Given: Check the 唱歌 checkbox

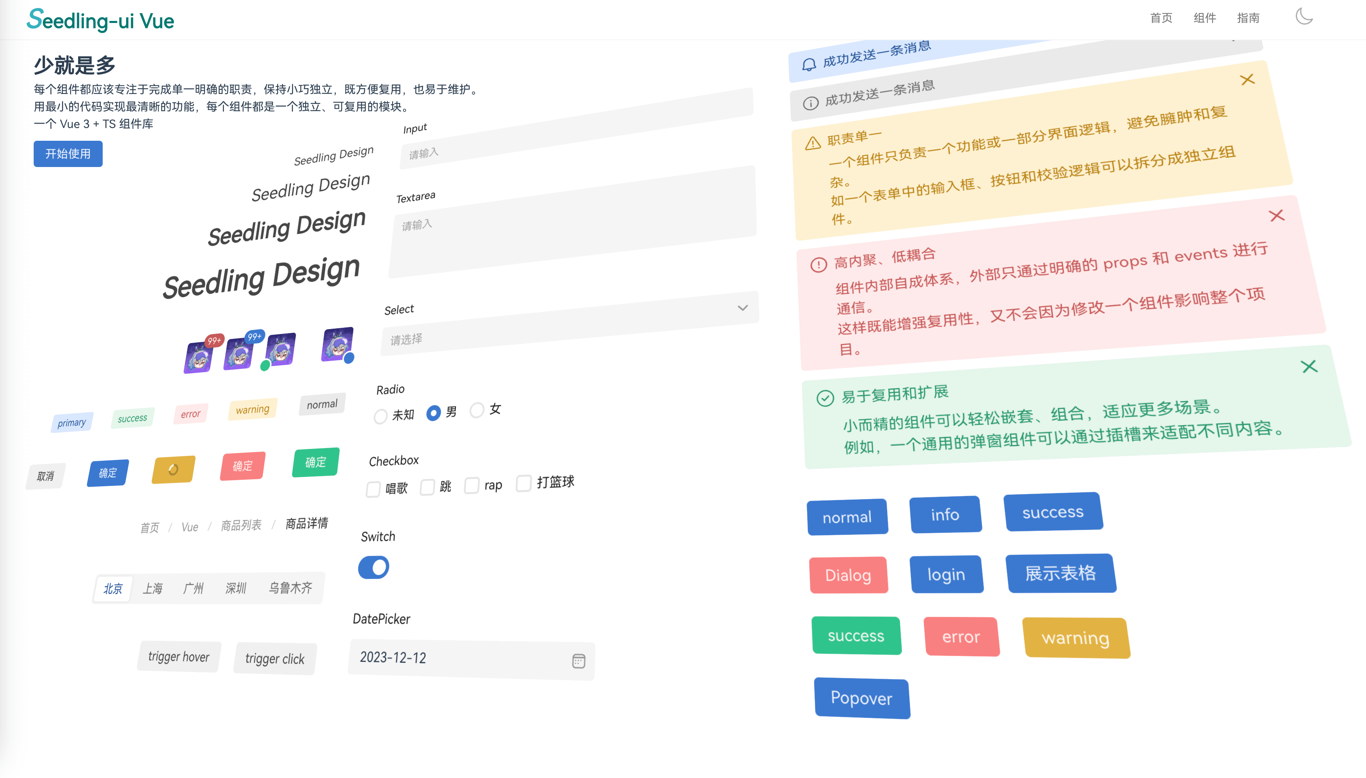Looking at the screenshot, I should pos(373,489).
